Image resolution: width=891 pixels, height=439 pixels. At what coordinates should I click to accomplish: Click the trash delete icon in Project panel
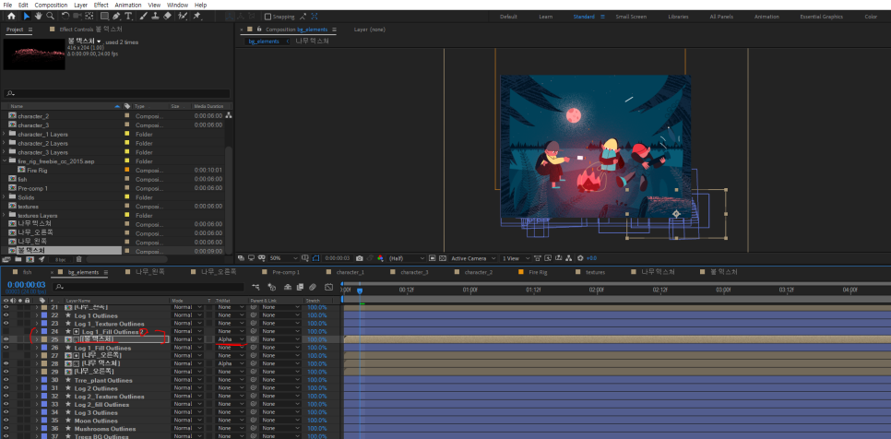point(79,259)
